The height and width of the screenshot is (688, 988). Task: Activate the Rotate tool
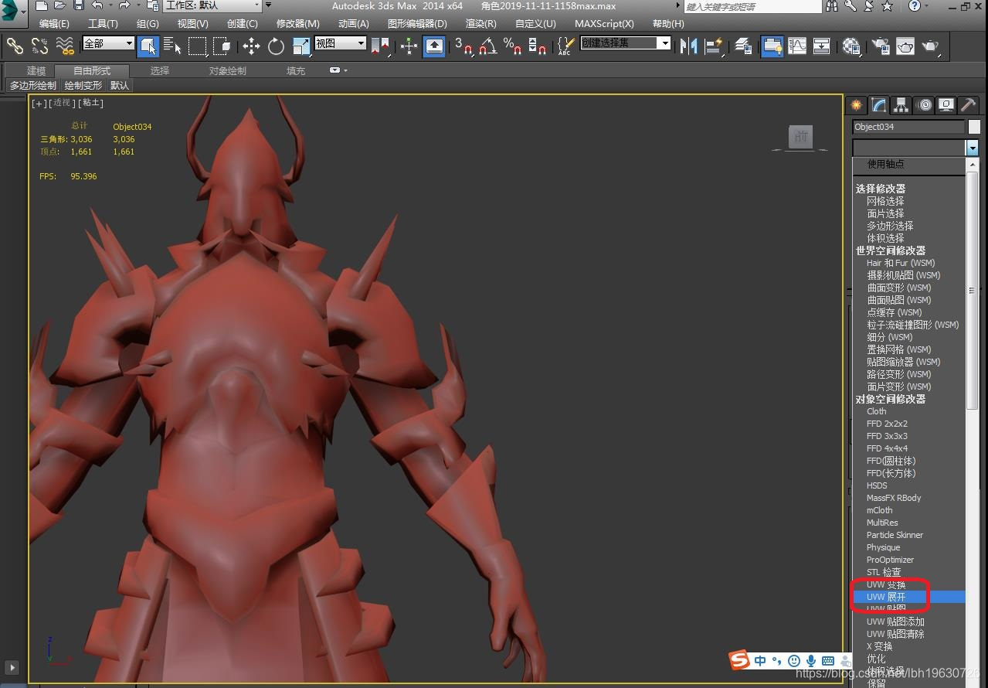pos(276,46)
